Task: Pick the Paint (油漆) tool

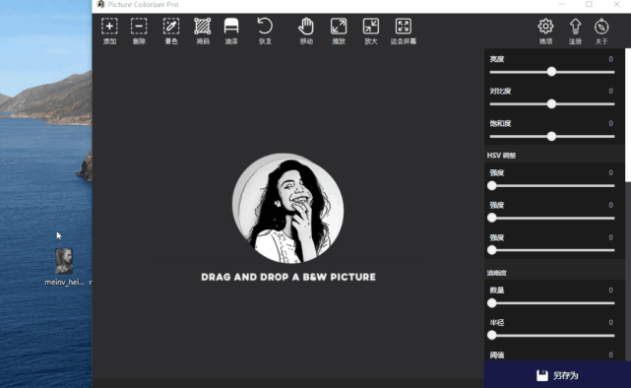Action: [x=231, y=31]
